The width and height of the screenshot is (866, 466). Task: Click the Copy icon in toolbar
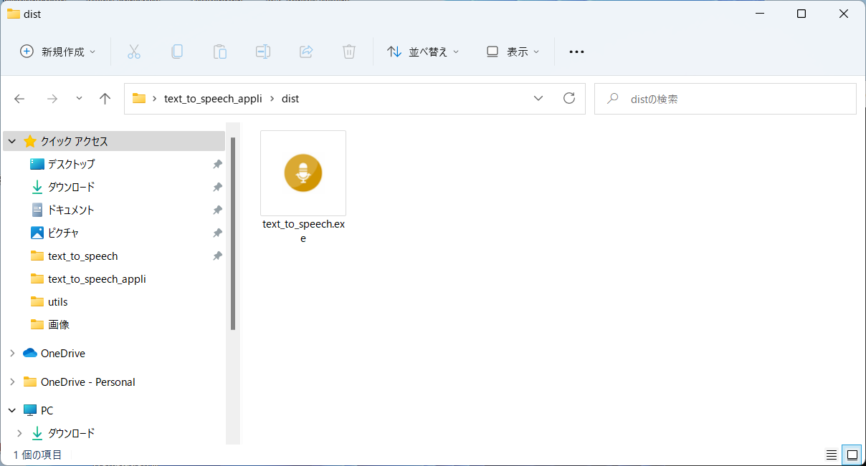[x=177, y=52]
